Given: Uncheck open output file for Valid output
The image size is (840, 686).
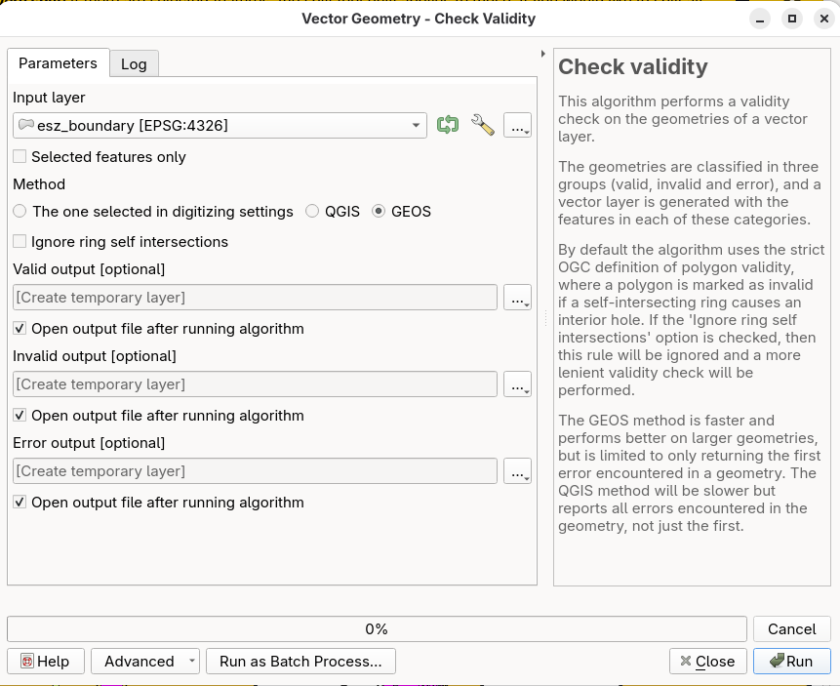Looking at the screenshot, I should coord(20,329).
